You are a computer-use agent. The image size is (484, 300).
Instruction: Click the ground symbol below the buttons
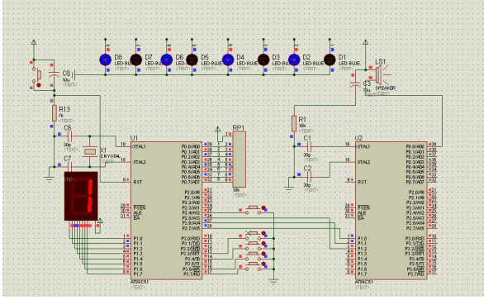click(273, 281)
